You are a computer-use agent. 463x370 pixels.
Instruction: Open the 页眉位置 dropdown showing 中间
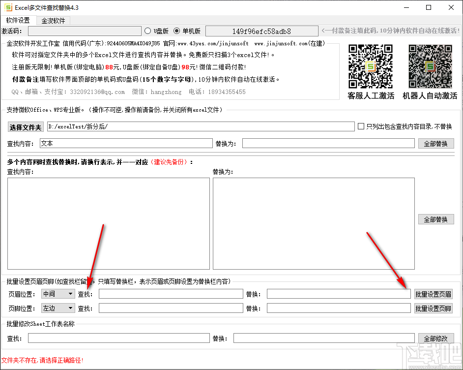click(58, 294)
